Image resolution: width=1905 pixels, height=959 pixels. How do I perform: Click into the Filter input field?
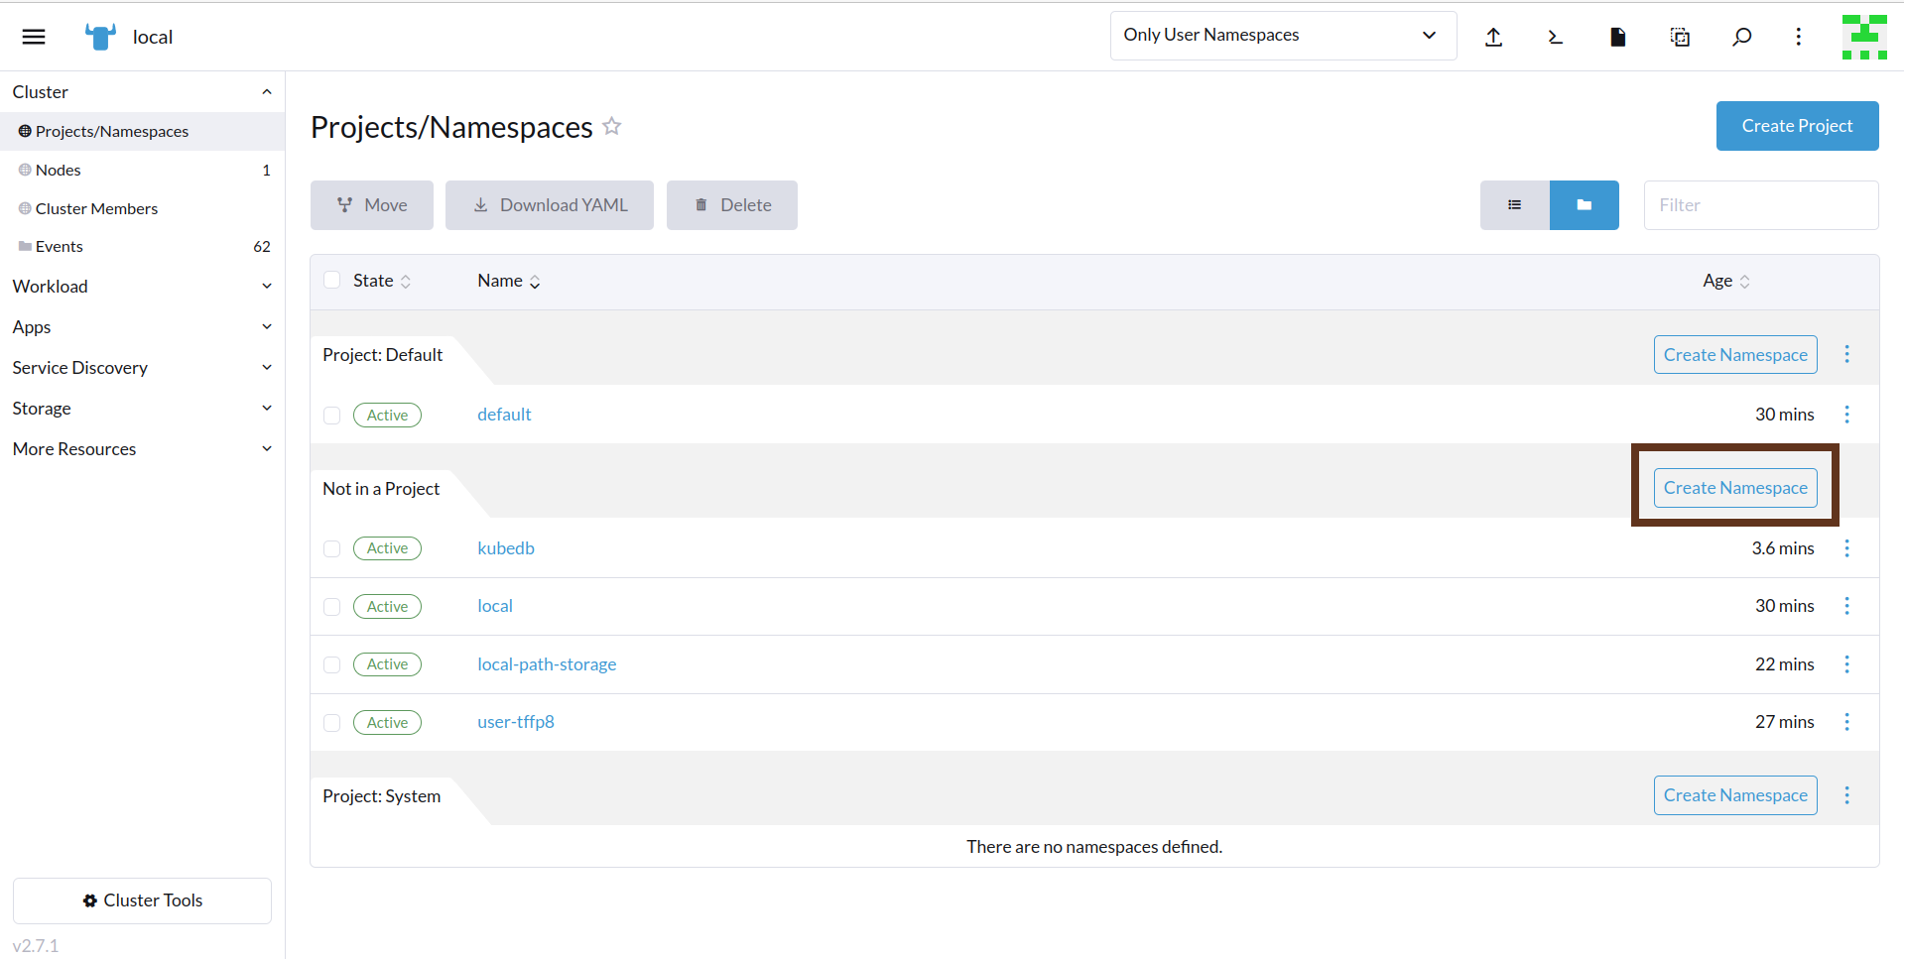click(1760, 205)
